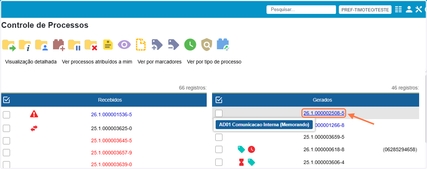The width and height of the screenshot is (427, 169).
Task: Click teal tag icon in 25.1.000003606-4 row
Action: click(252, 162)
